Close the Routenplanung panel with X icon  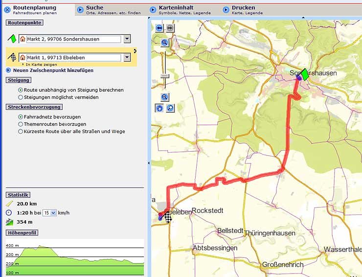pos(7,9)
